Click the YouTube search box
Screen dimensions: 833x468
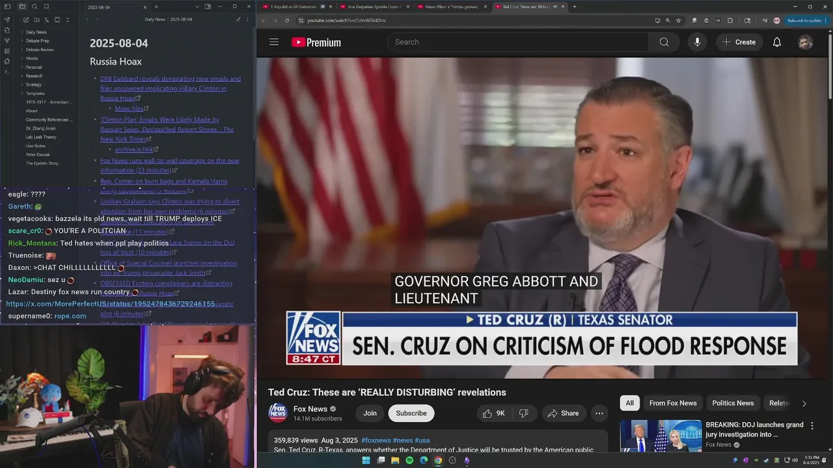[x=517, y=42]
